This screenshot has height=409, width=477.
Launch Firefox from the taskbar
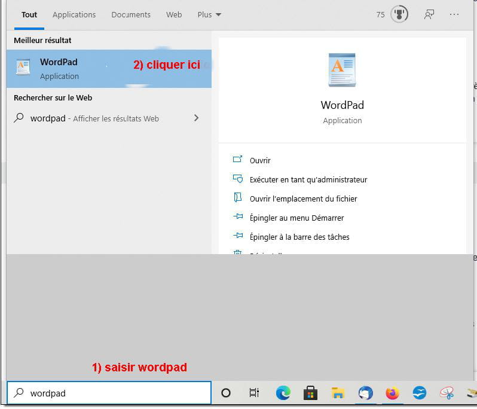pyautogui.click(x=393, y=393)
